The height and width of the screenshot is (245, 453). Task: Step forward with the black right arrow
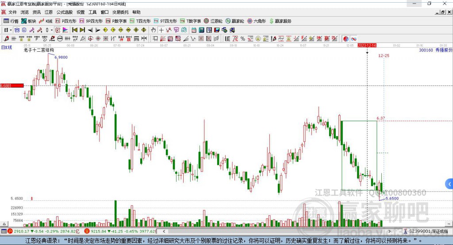[98, 30]
